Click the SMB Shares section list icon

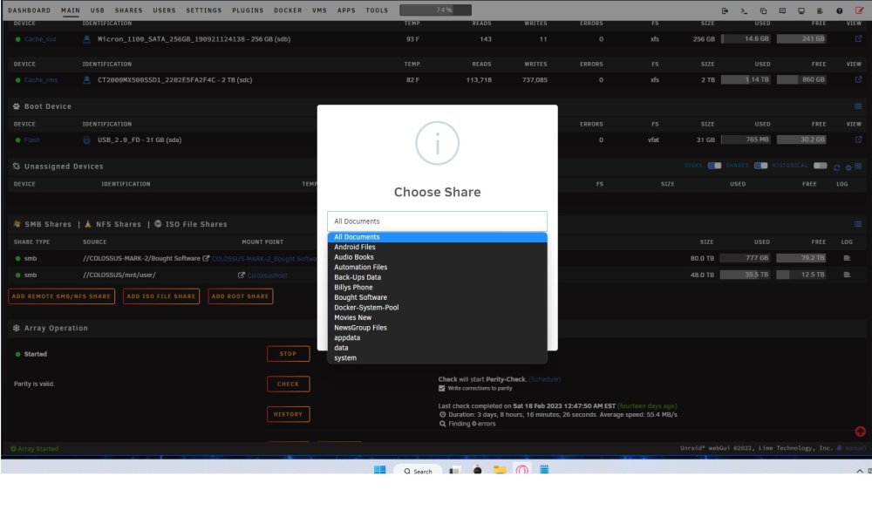point(858,224)
